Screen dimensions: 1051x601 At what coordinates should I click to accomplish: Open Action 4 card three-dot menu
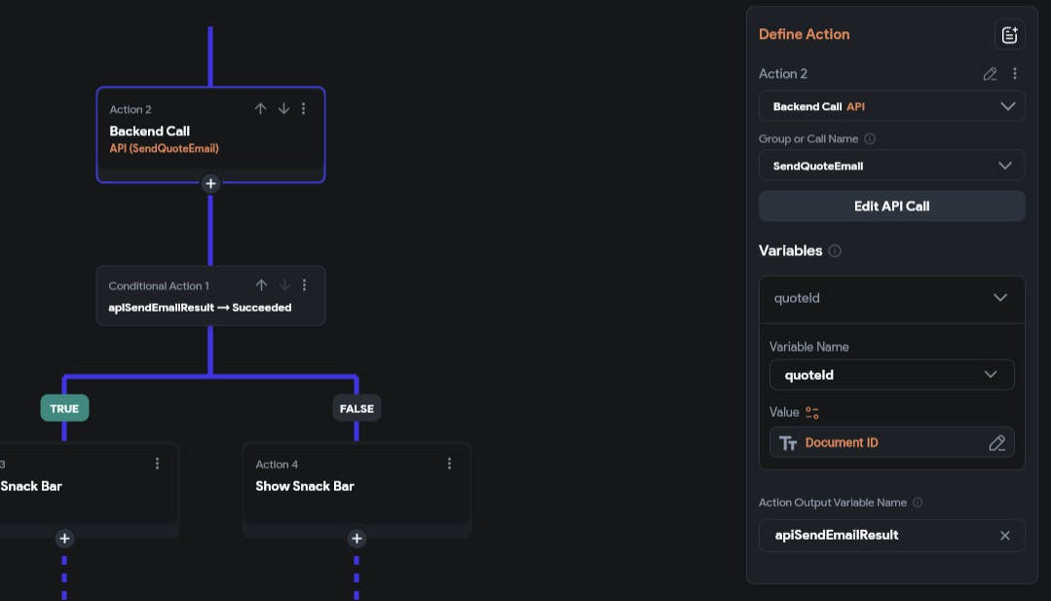[449, 464]
